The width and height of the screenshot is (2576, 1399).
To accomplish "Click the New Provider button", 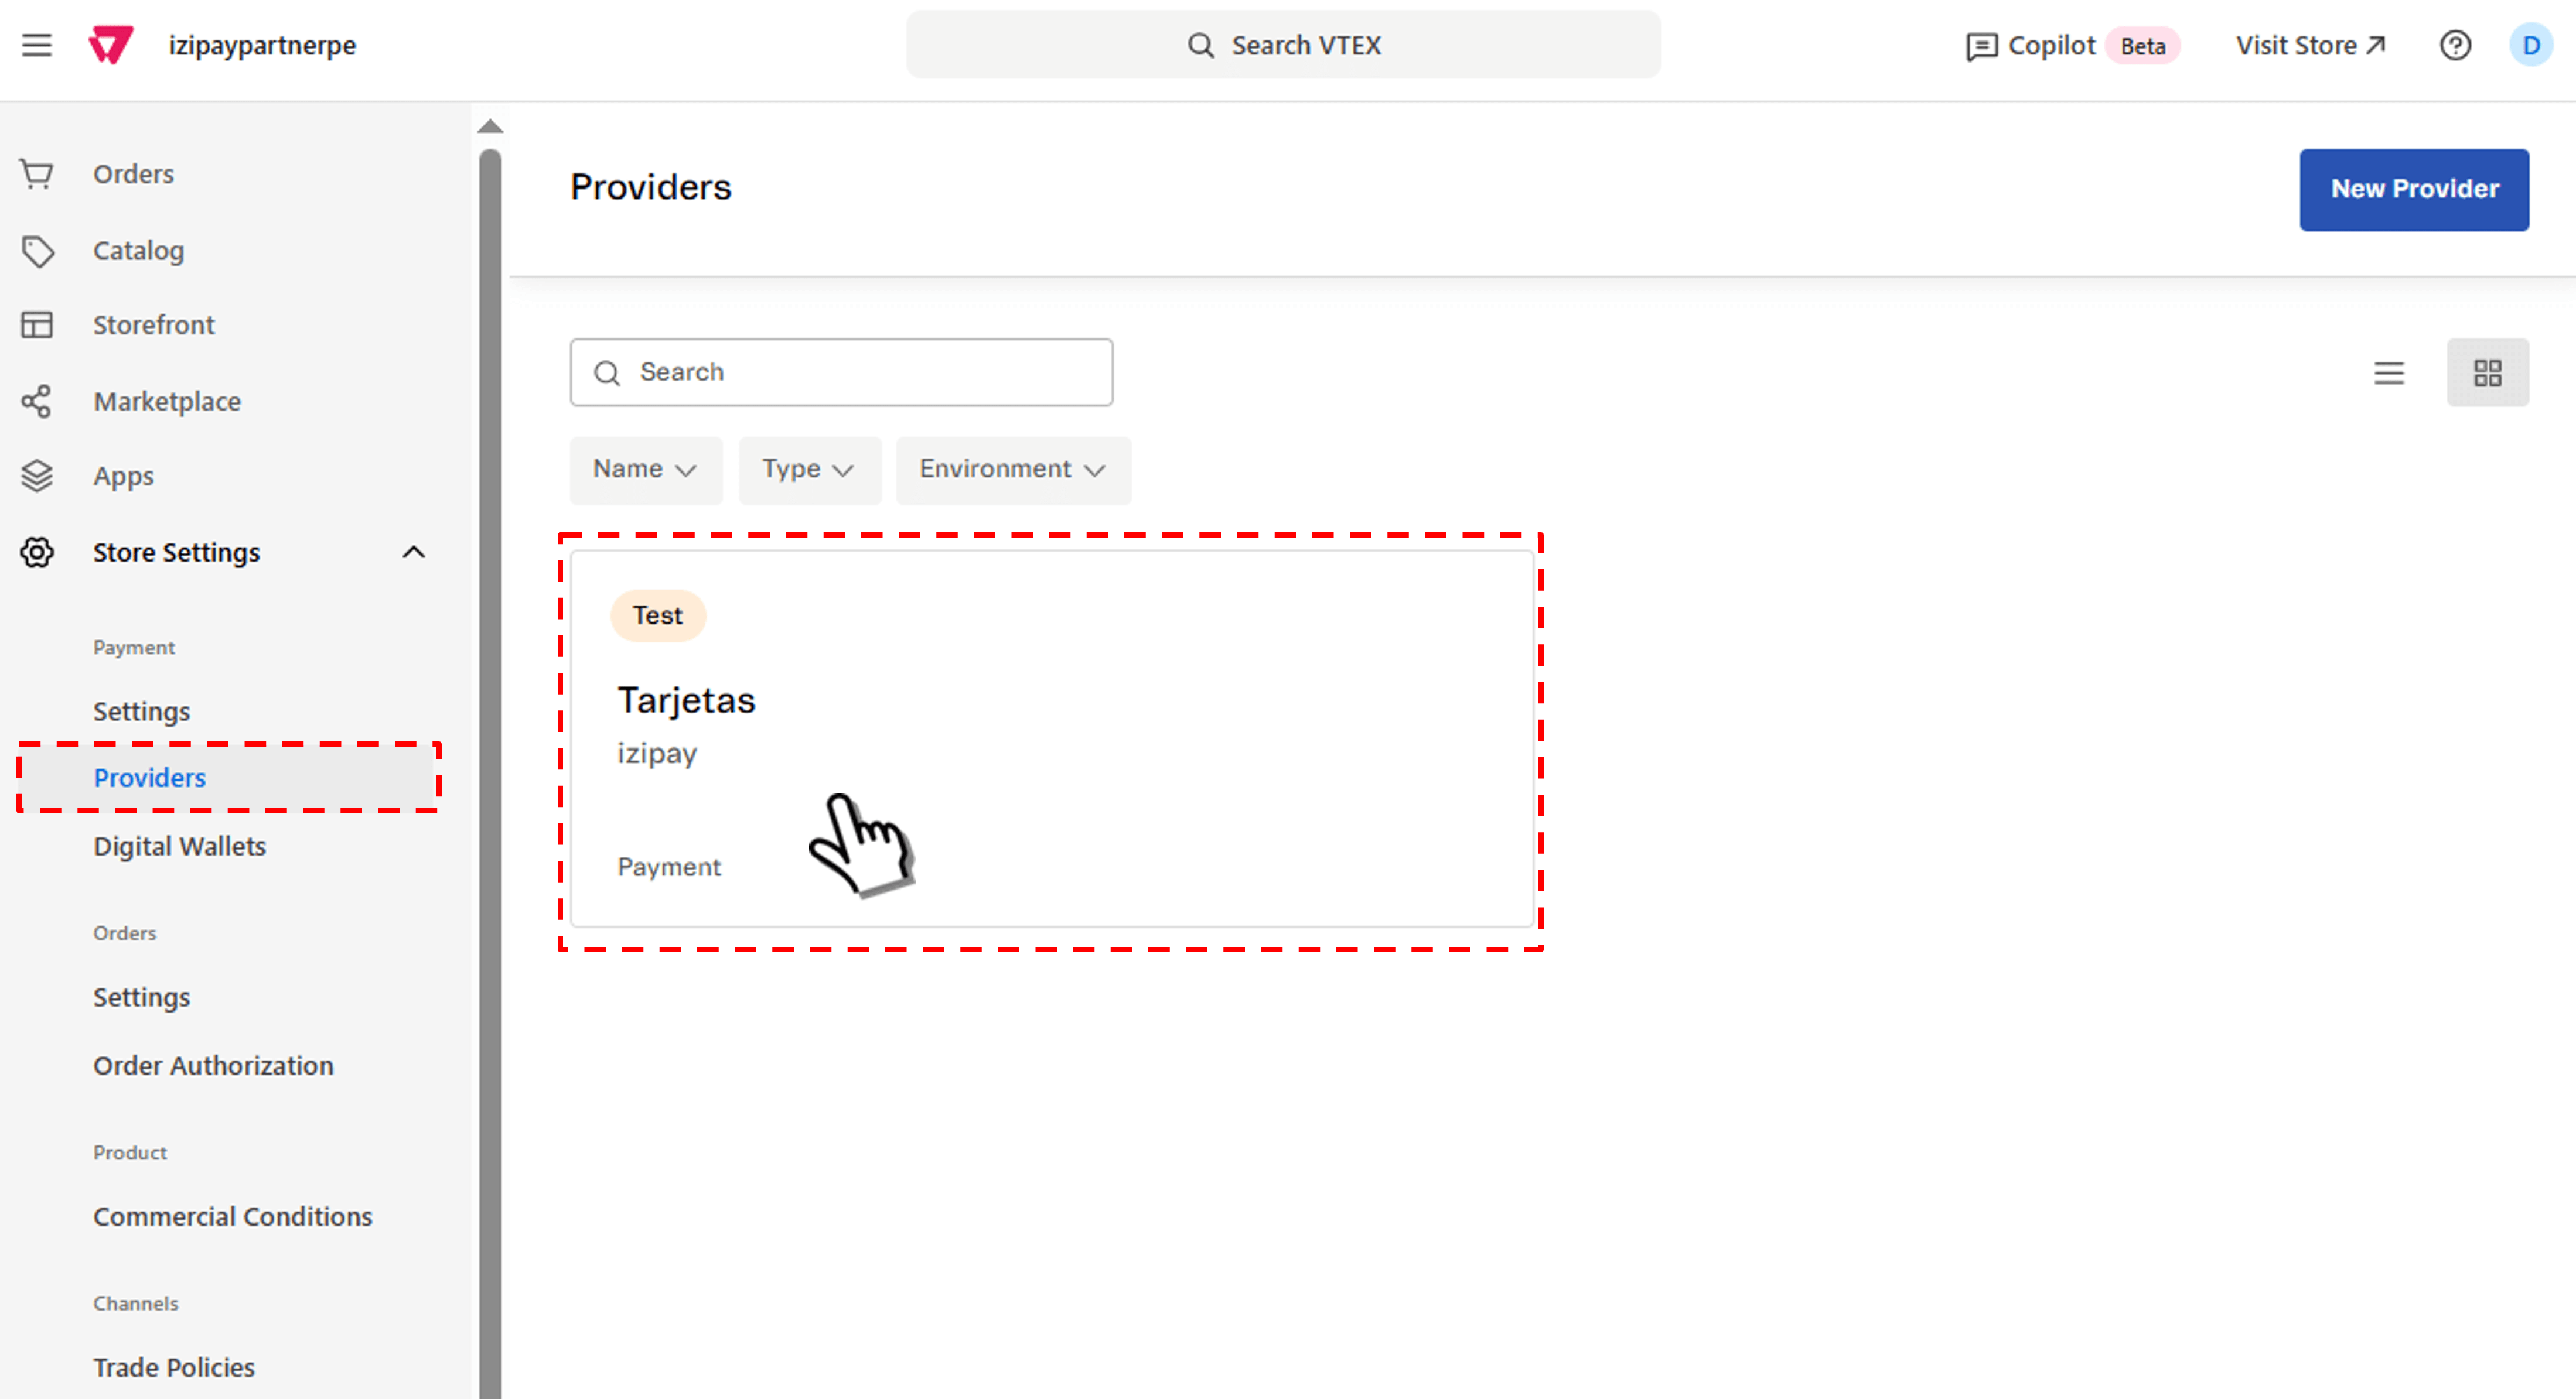I will [x=2413, y=189].
